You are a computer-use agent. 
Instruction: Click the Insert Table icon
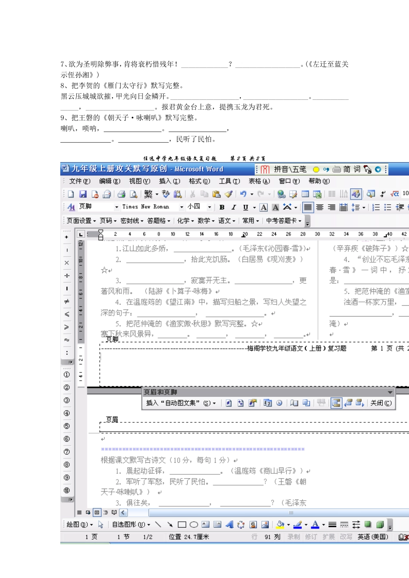tap(305, 194)
